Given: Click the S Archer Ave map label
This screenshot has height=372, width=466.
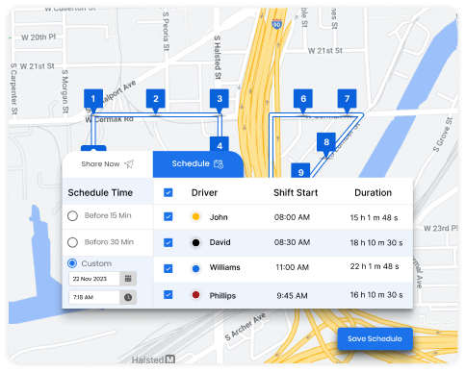Looking at the screenshot, I should 246,326.
